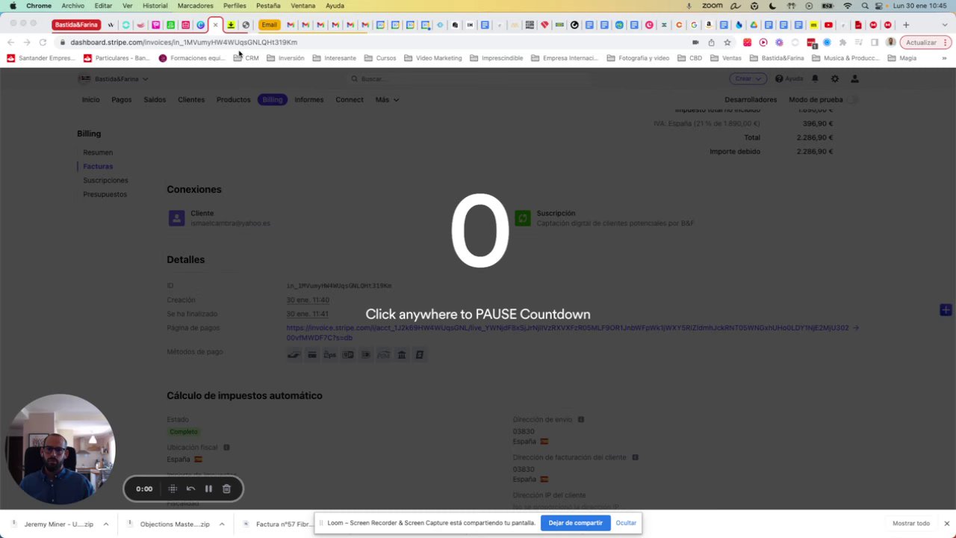
Task: Click Ocultar on Loom sharing bar
Action: 626,523
